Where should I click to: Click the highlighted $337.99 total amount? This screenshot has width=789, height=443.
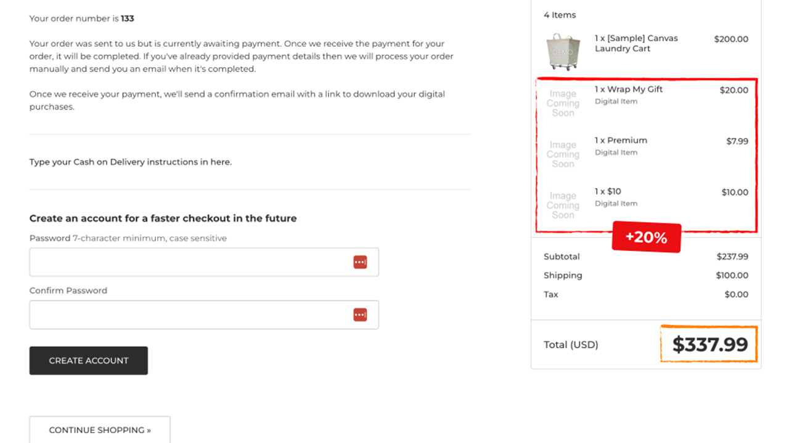709,345
